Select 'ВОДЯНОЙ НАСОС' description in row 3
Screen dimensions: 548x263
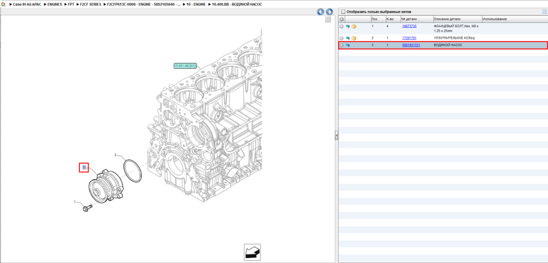(x=448, y=45)
